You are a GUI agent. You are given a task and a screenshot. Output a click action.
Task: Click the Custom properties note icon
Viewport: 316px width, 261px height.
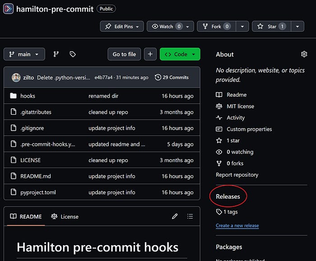[x=219, y=129]
